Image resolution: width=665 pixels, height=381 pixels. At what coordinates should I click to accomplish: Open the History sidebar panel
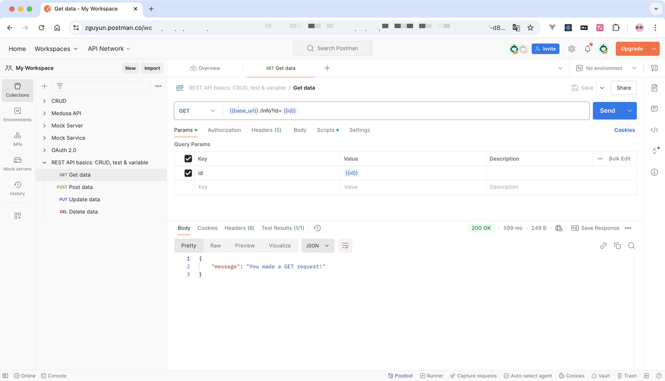[18, 189]
